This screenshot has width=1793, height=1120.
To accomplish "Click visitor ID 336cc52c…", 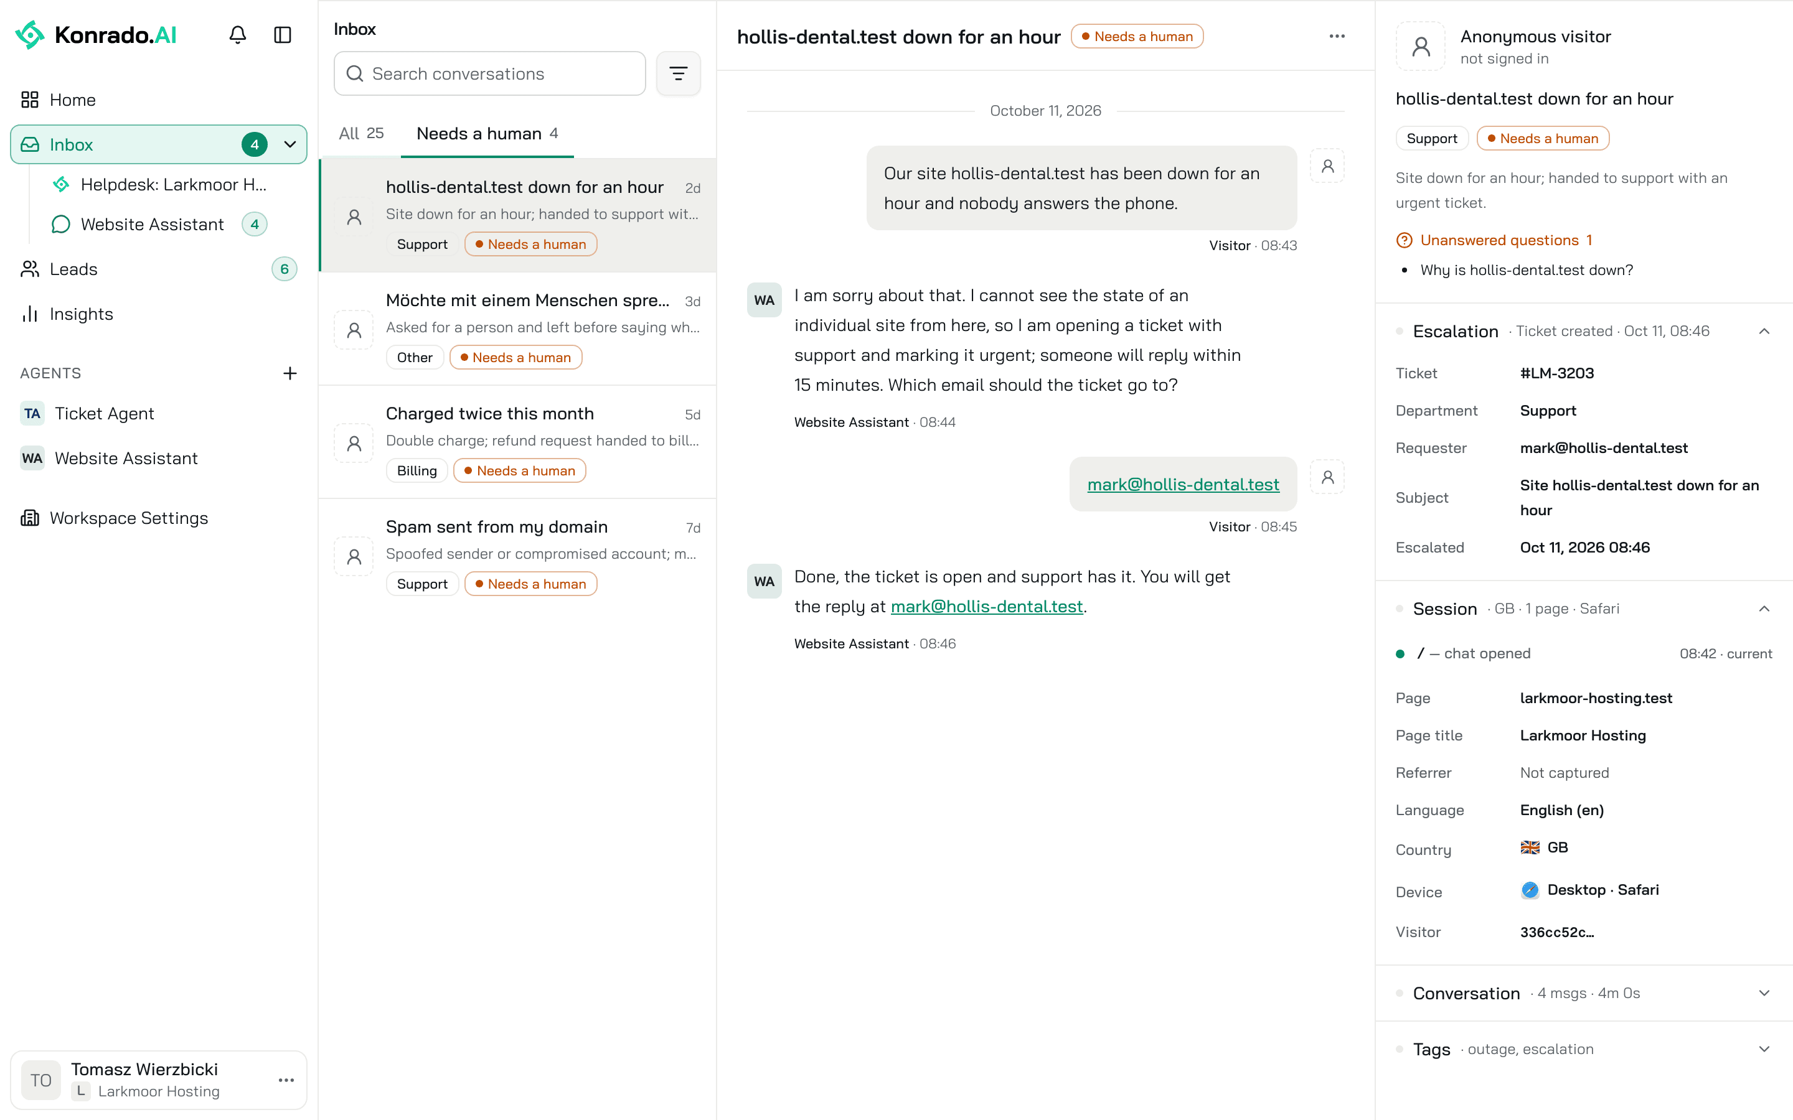I will [1556, 932].
